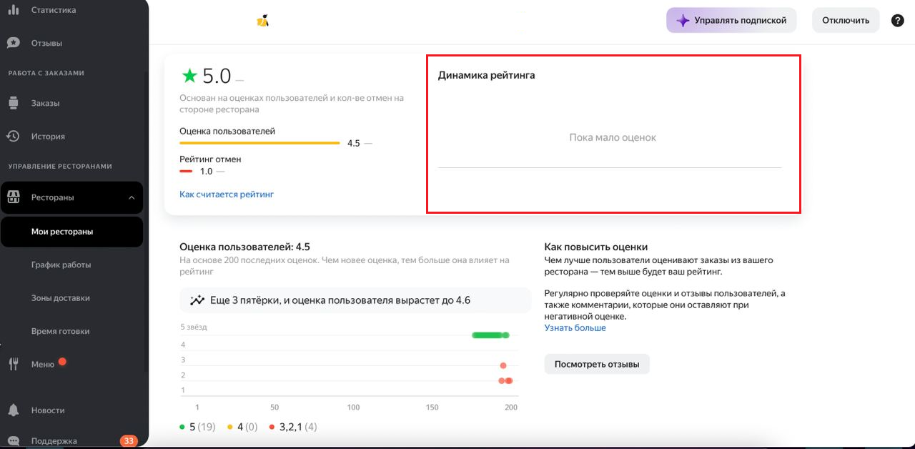915x449 pixels.
Task: Click the History clock icon
Action: [13, 136]
